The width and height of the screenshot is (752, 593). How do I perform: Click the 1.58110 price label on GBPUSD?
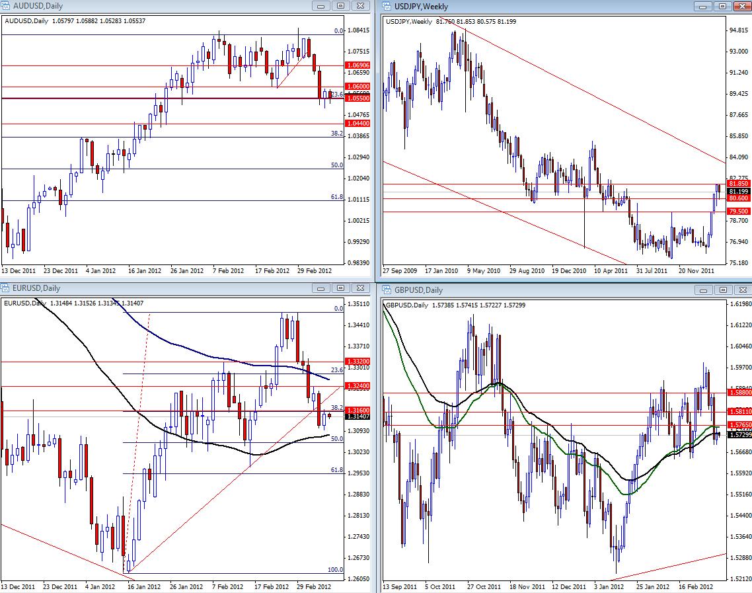(740, 412)
